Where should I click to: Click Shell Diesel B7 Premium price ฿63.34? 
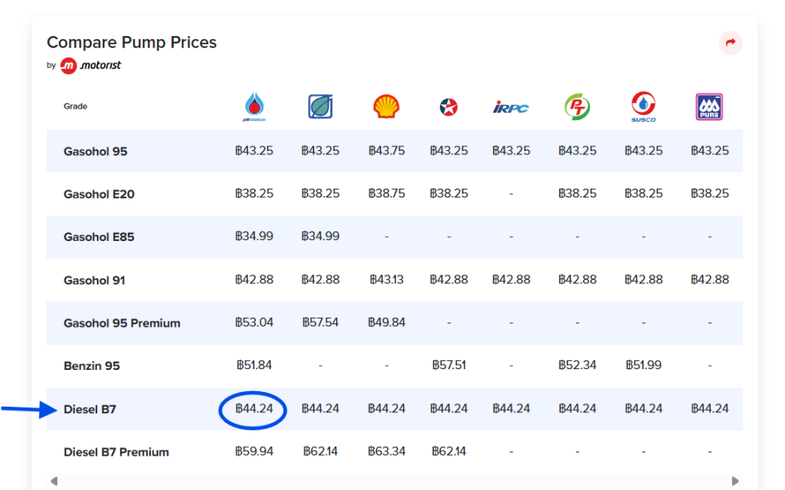click(x=387, y=452)
